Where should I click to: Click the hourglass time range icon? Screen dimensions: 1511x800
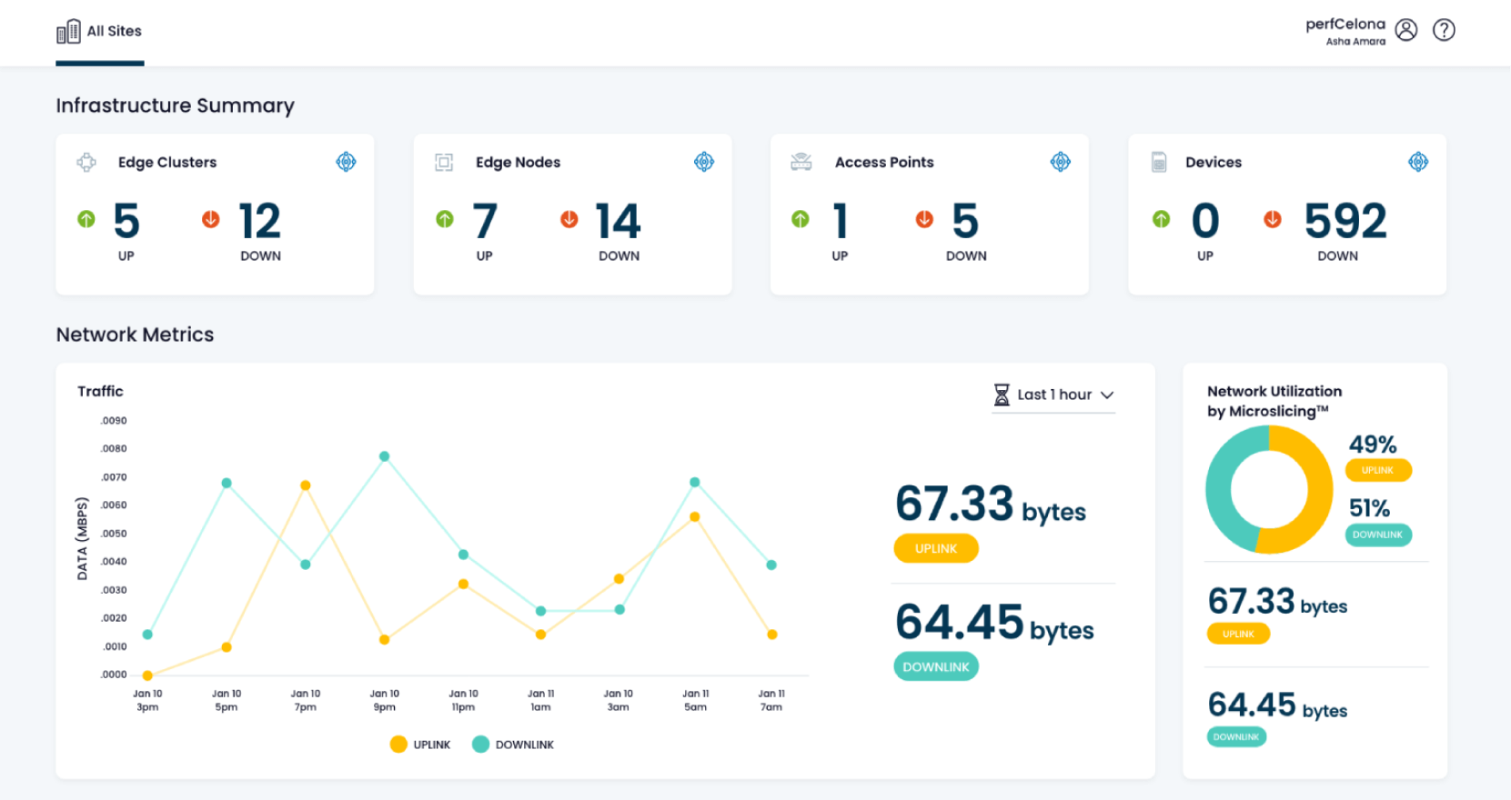1002,395
